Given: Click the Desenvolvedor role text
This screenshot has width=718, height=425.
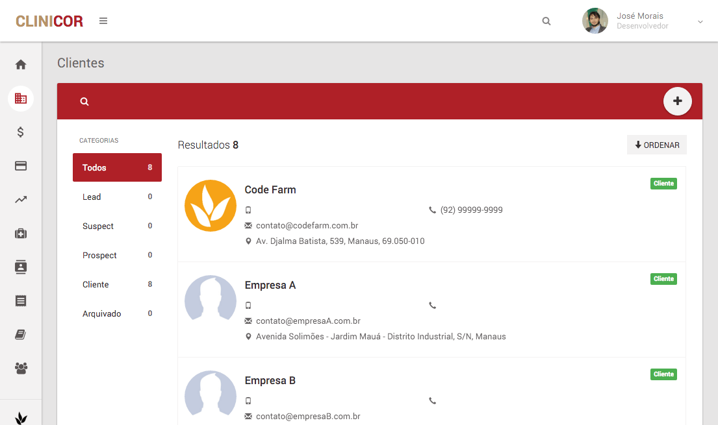Looking at the screenshot, I should [643, 26].
